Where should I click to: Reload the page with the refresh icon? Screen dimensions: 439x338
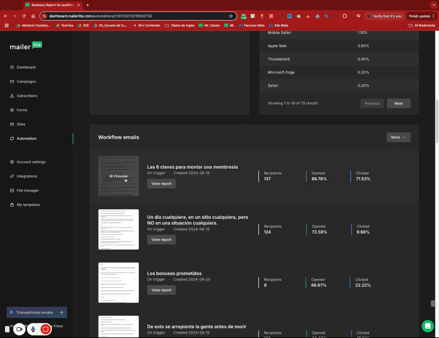tap(24, 16)
